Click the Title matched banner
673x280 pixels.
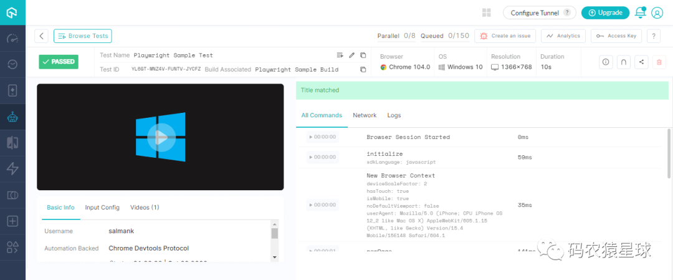482,90
